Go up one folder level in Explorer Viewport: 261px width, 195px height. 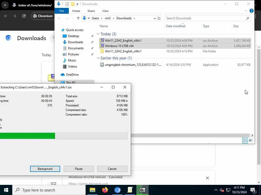(x=78, y=18)
